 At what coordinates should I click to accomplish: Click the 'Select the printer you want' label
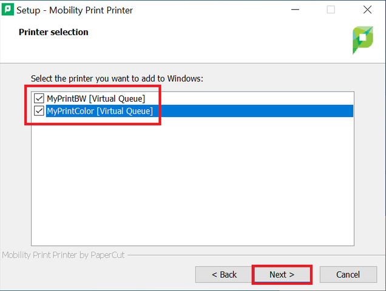click(117, 78)
